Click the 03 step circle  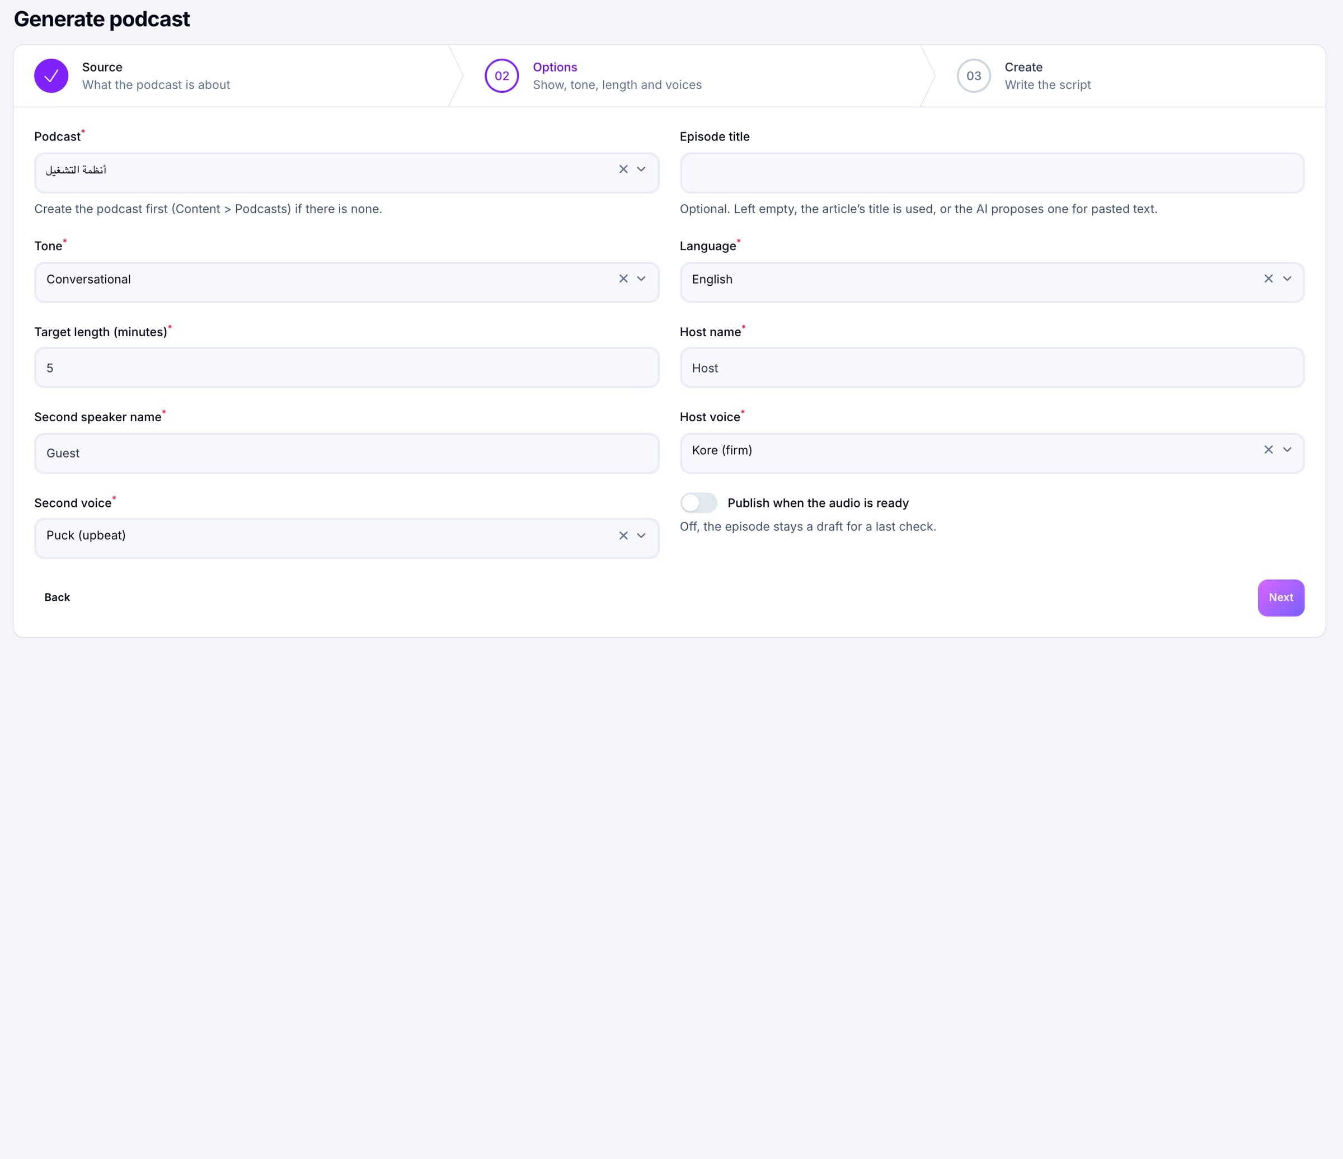[x=974, y=76]
